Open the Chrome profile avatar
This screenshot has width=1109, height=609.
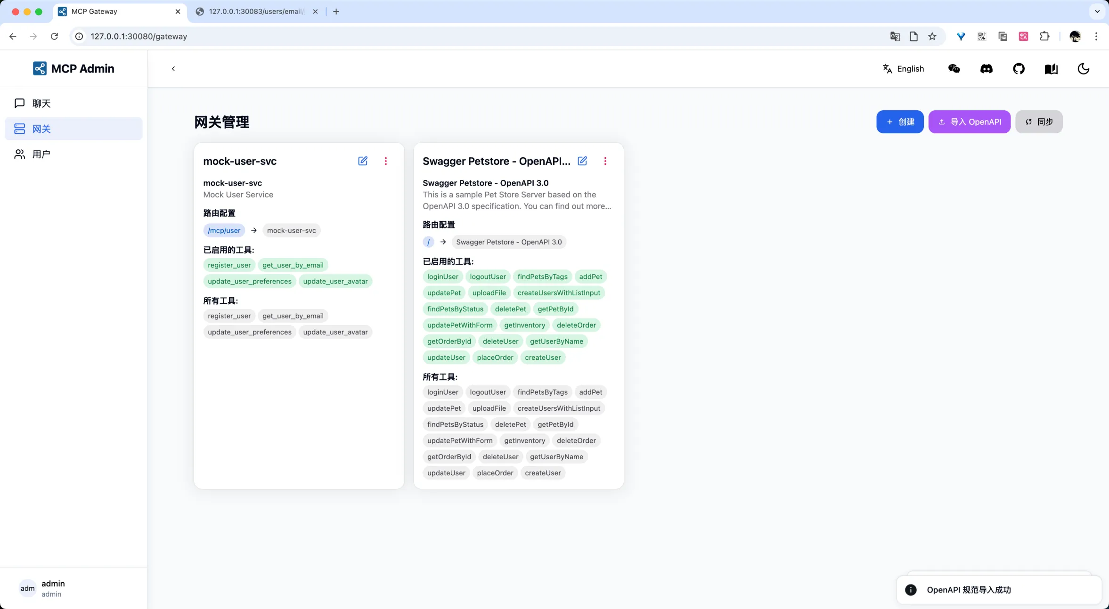[1075, 36]
